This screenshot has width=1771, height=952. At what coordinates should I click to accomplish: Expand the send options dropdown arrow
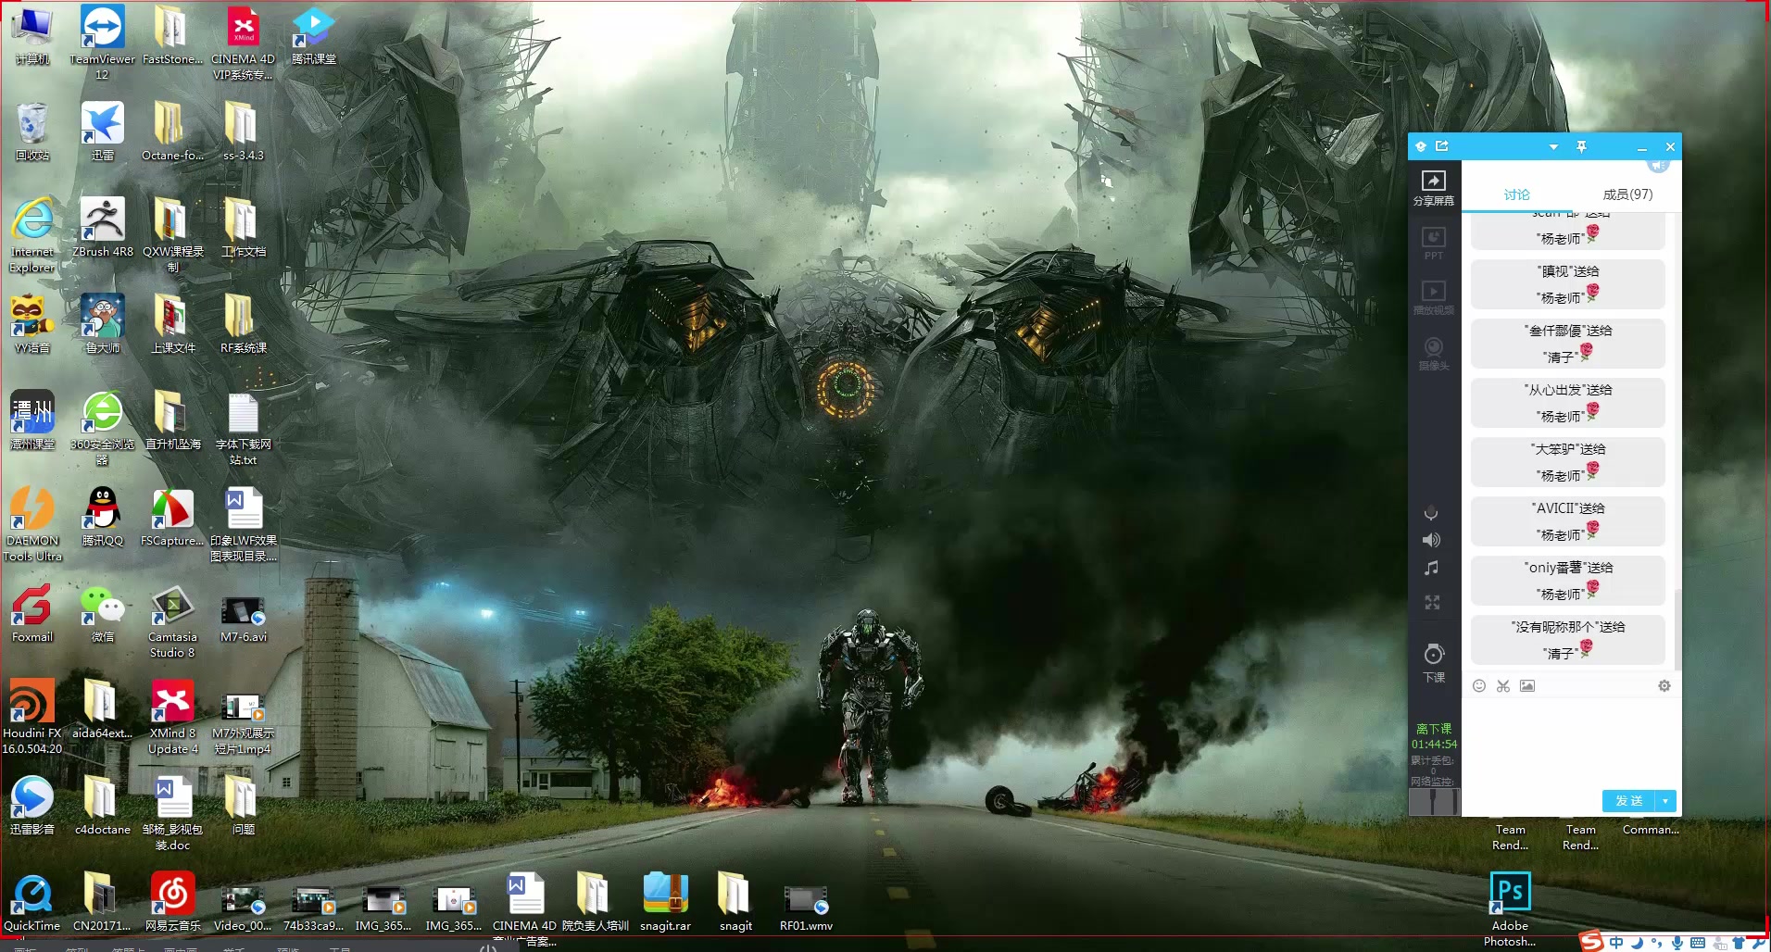[x=1666, y=801]
